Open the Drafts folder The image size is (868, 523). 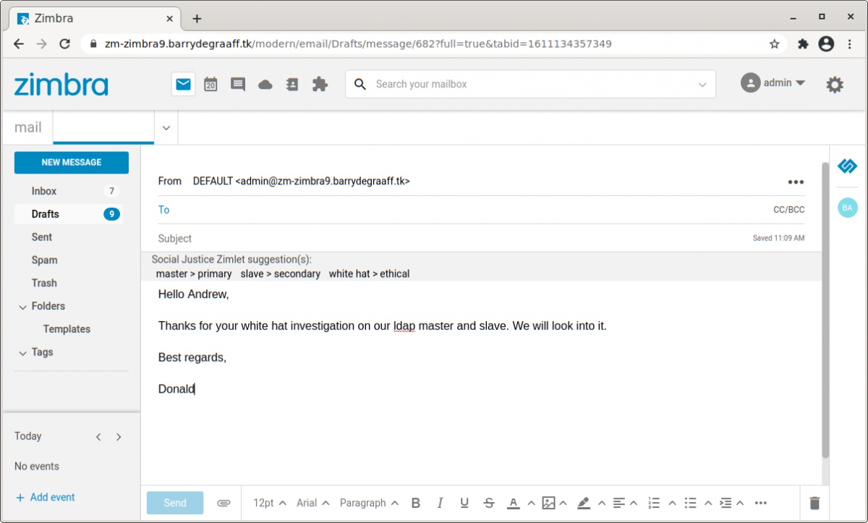pos(46,214)
